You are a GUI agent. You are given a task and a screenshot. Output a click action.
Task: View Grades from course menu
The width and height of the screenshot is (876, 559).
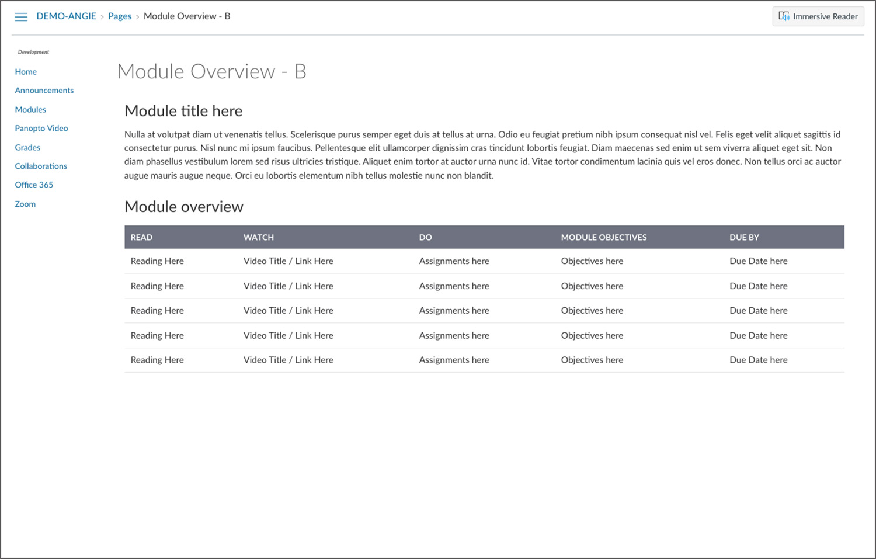click(x=27, y=148)
